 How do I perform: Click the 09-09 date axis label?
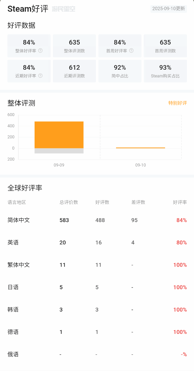pos(59,165)
